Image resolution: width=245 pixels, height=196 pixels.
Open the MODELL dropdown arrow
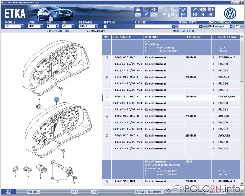pyautogui.click(x=23, y=26)
